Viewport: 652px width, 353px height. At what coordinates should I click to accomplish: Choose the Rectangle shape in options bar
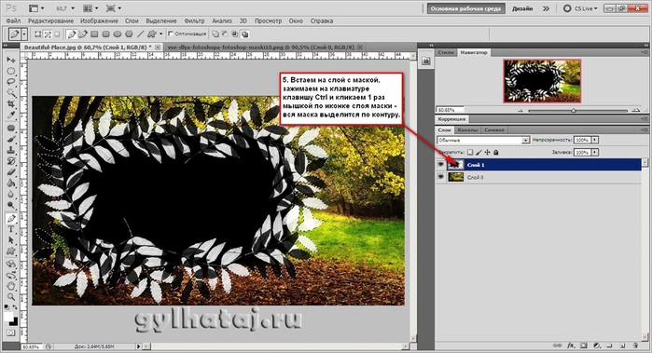coord(95,34)
